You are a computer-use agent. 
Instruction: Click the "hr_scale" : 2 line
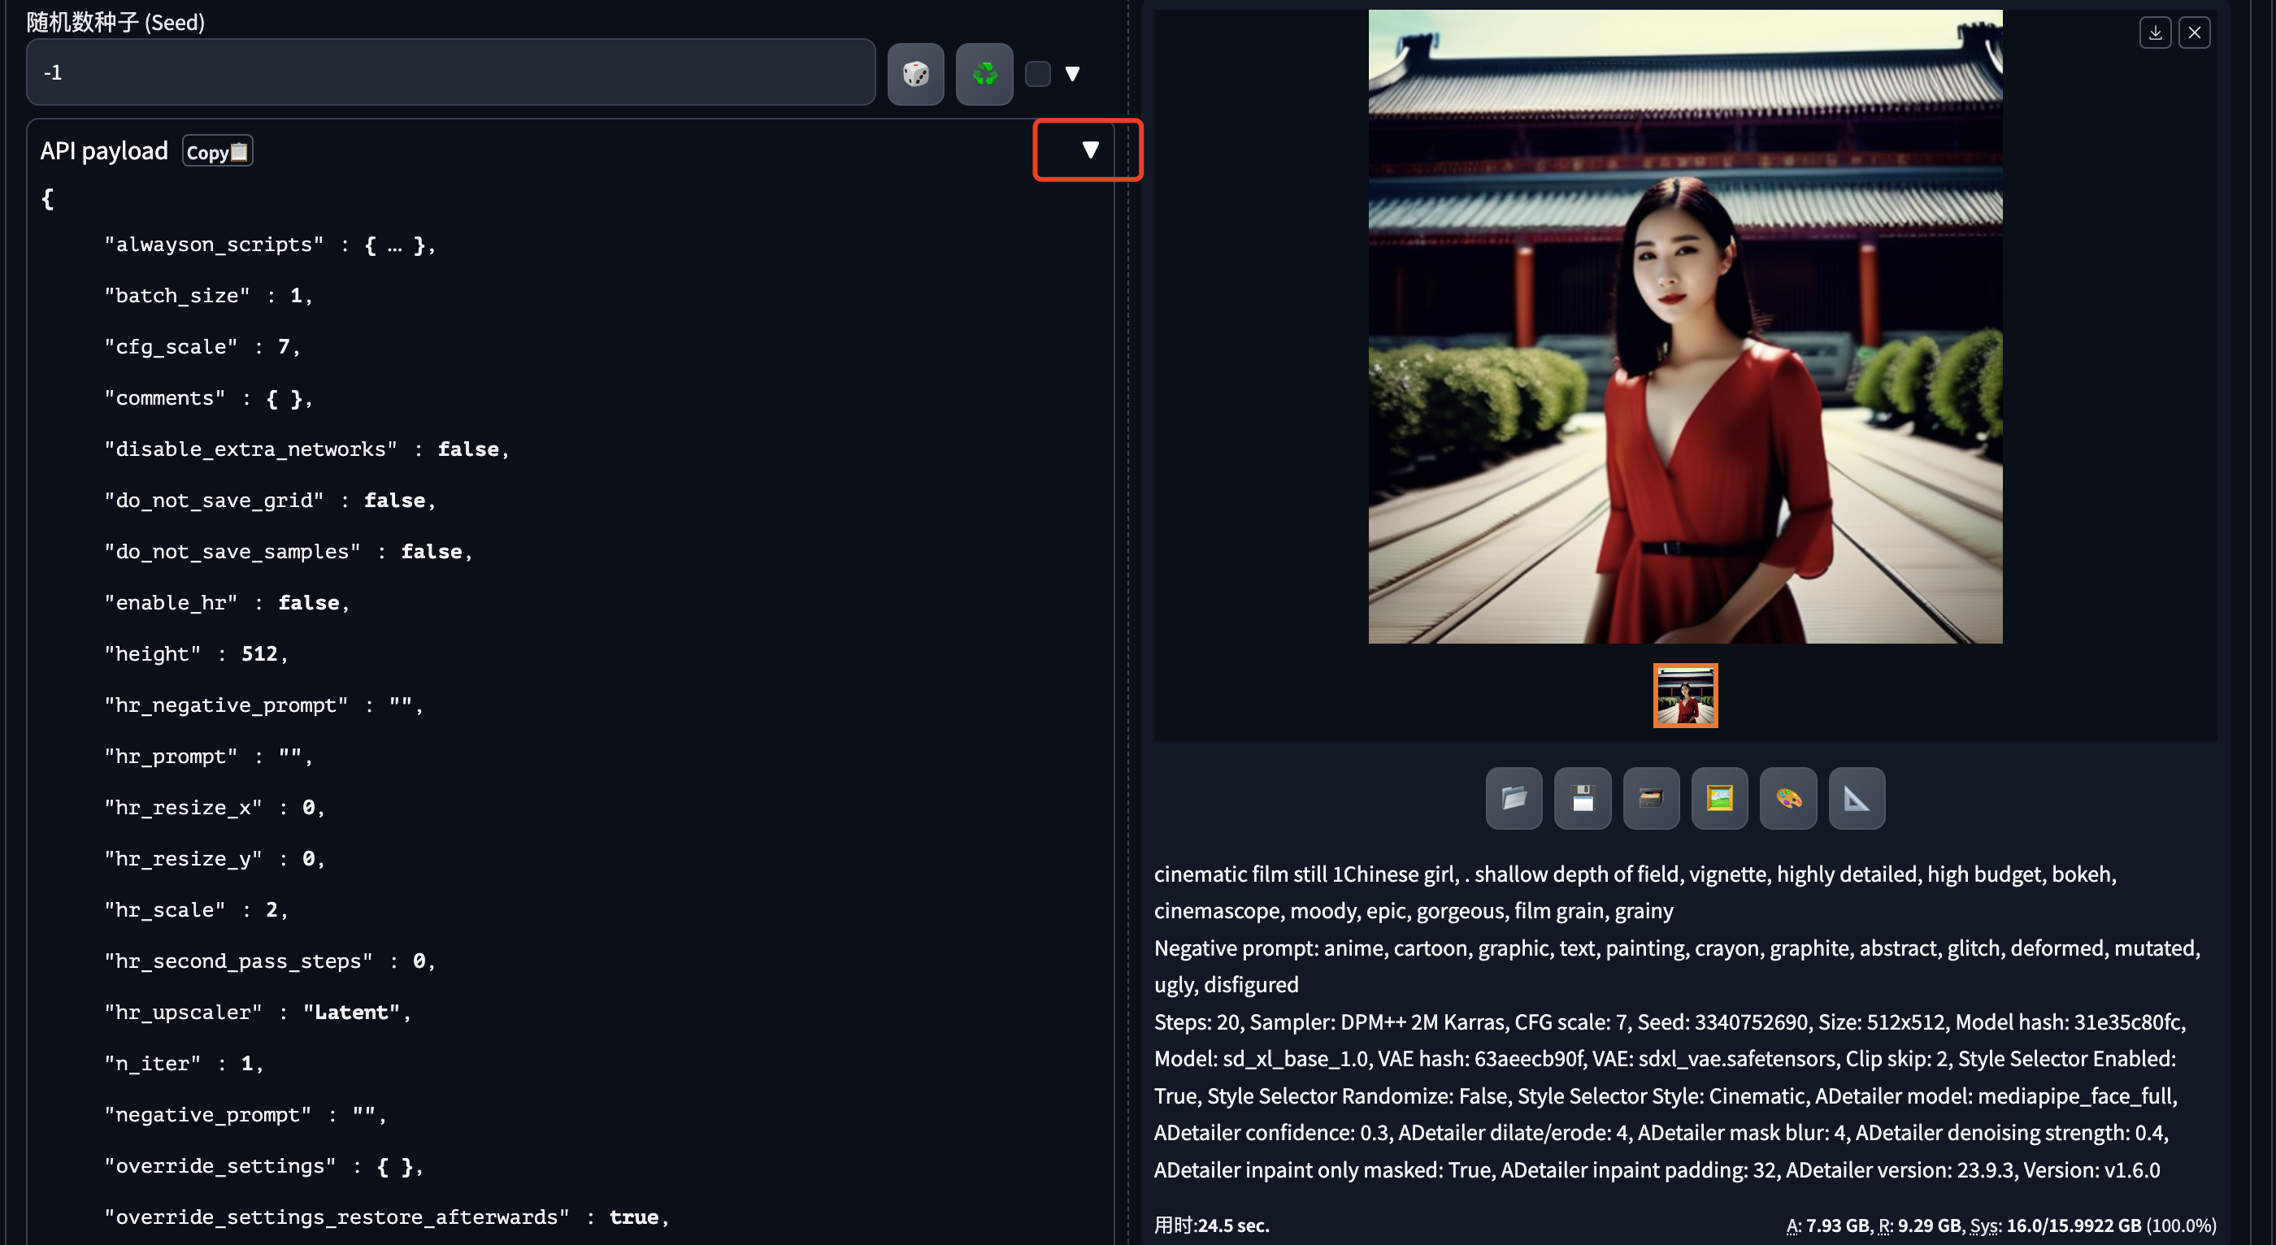point(196,910)
